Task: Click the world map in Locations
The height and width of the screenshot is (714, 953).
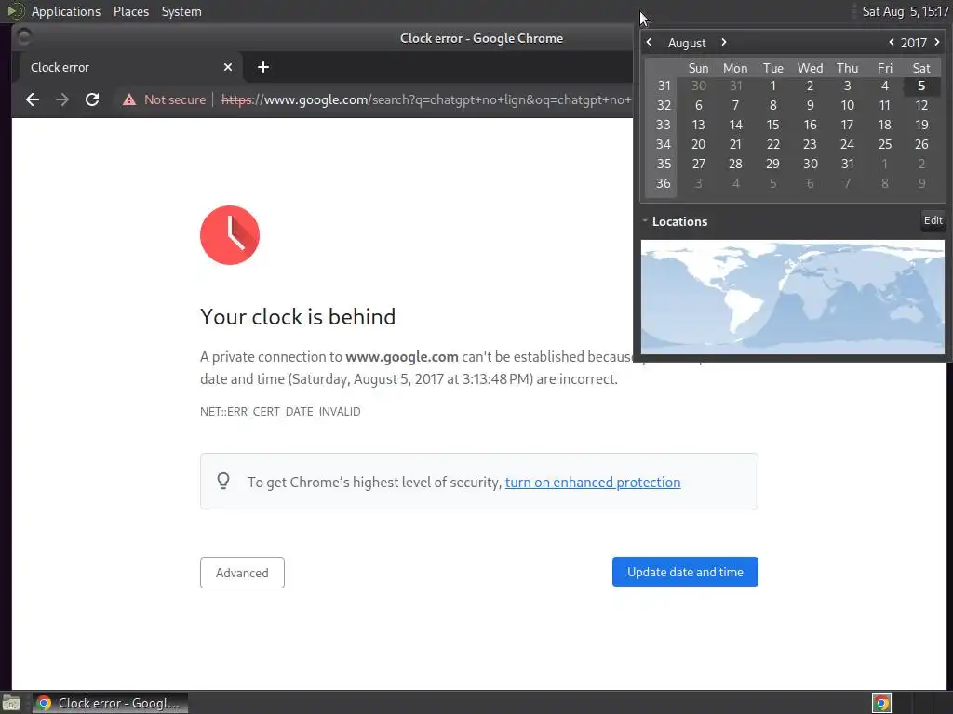Action: [793, 297]
